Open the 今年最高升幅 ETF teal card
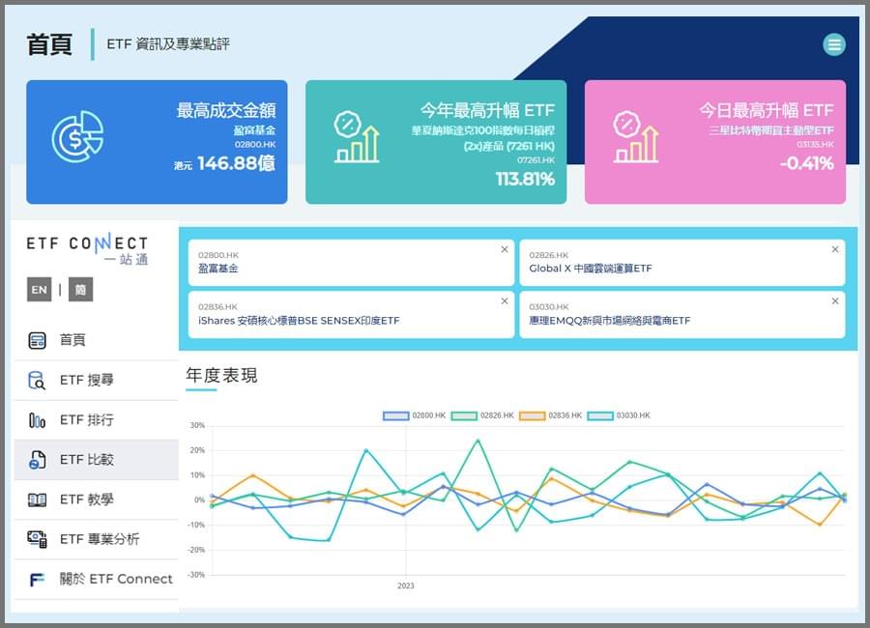Image resolution: width=870 pixels, height=628 pixels. [436, 142]
